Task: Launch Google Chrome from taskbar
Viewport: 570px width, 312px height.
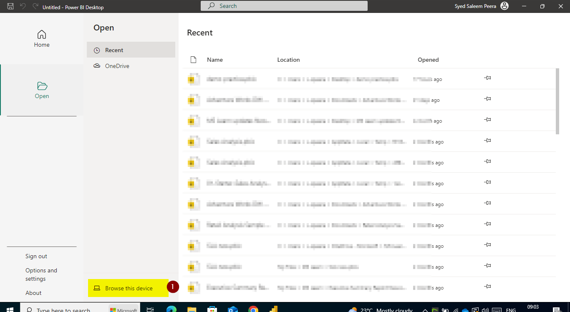Action: point(253,310)
